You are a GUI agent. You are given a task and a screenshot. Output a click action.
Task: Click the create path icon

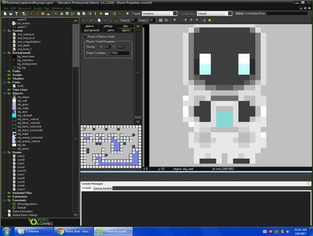73,13
